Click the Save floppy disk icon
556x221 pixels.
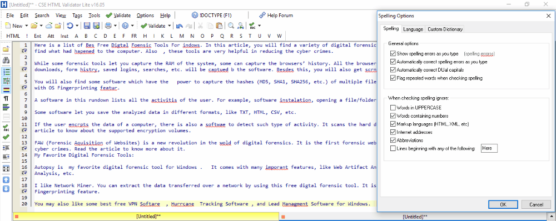[87, 26]
